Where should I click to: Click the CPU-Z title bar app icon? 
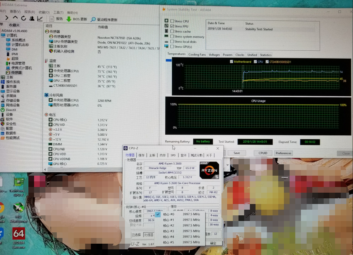126,148
